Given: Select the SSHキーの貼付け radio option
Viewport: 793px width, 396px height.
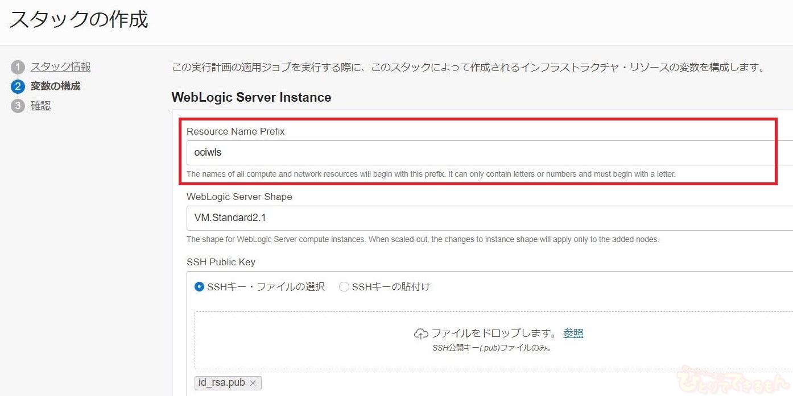Looking at the screenshot, I should point(344,287).
